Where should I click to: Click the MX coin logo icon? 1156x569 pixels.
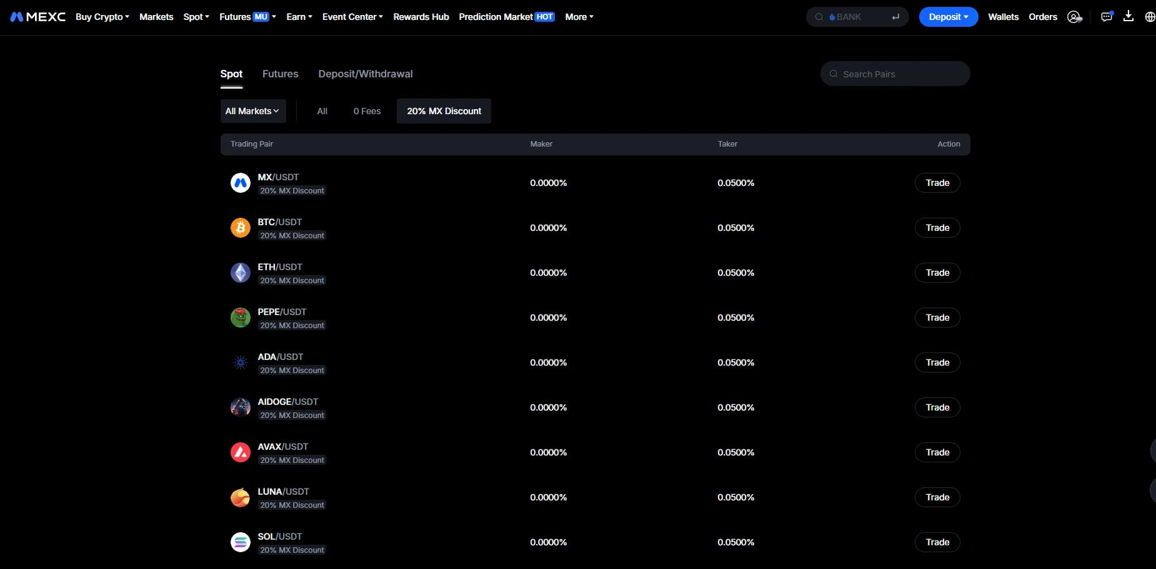(x=241, y=183)
